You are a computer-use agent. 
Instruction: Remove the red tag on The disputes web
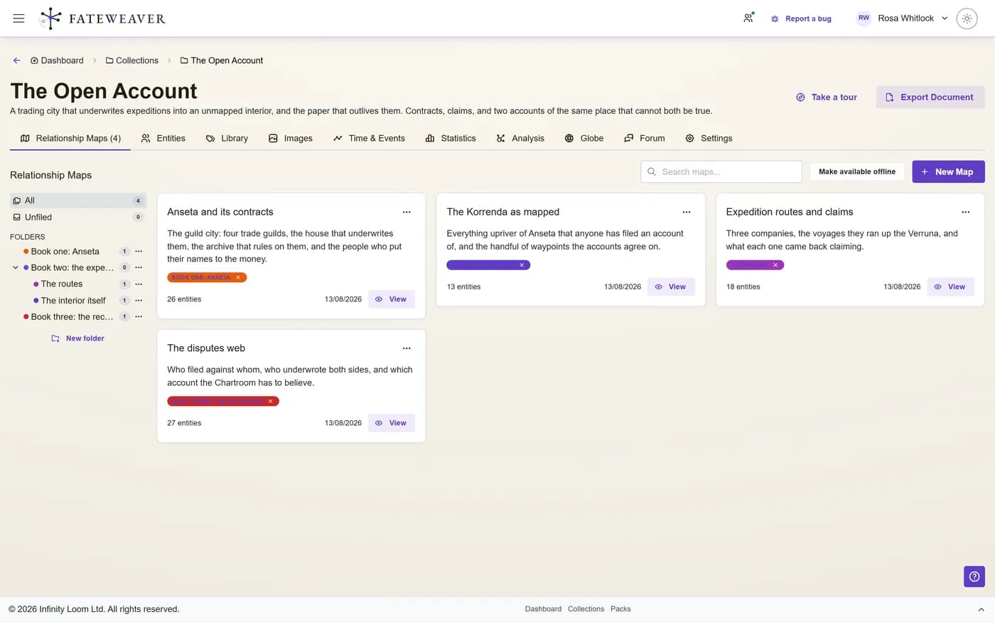pos(271,401)
